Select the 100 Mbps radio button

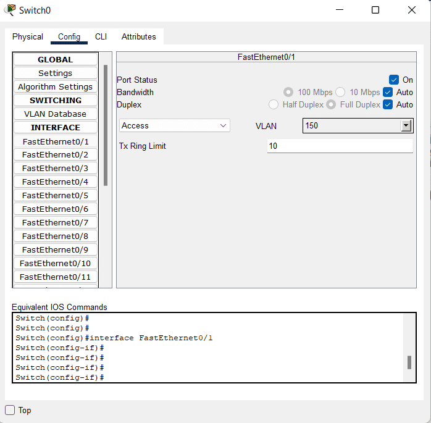[x=288, y=92]
